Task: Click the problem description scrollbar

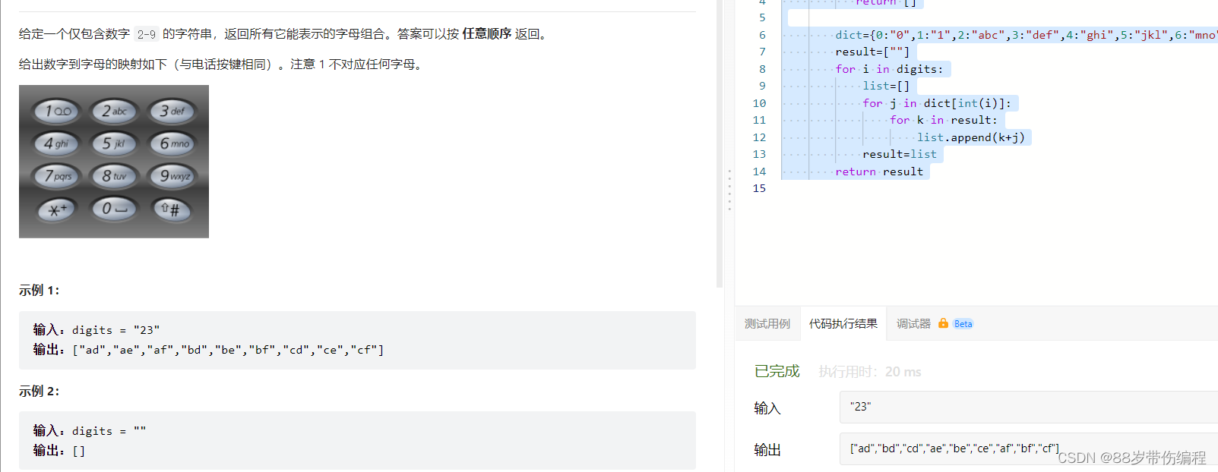Action: (x=720, y=144)
